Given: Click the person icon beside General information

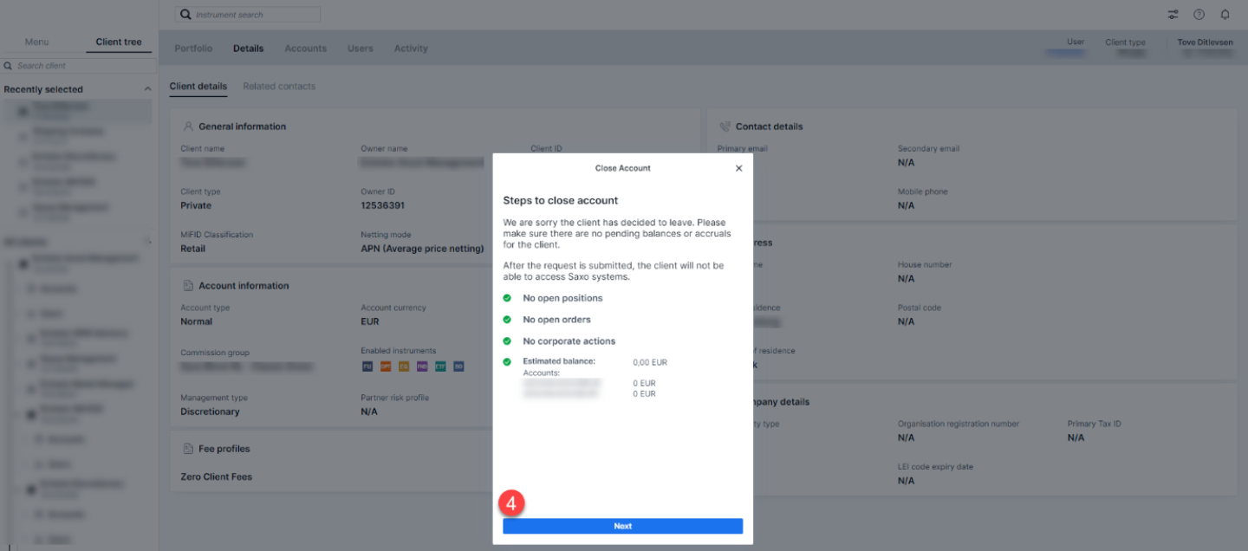Looking at the screenshot, I should (x=187, y=126).
